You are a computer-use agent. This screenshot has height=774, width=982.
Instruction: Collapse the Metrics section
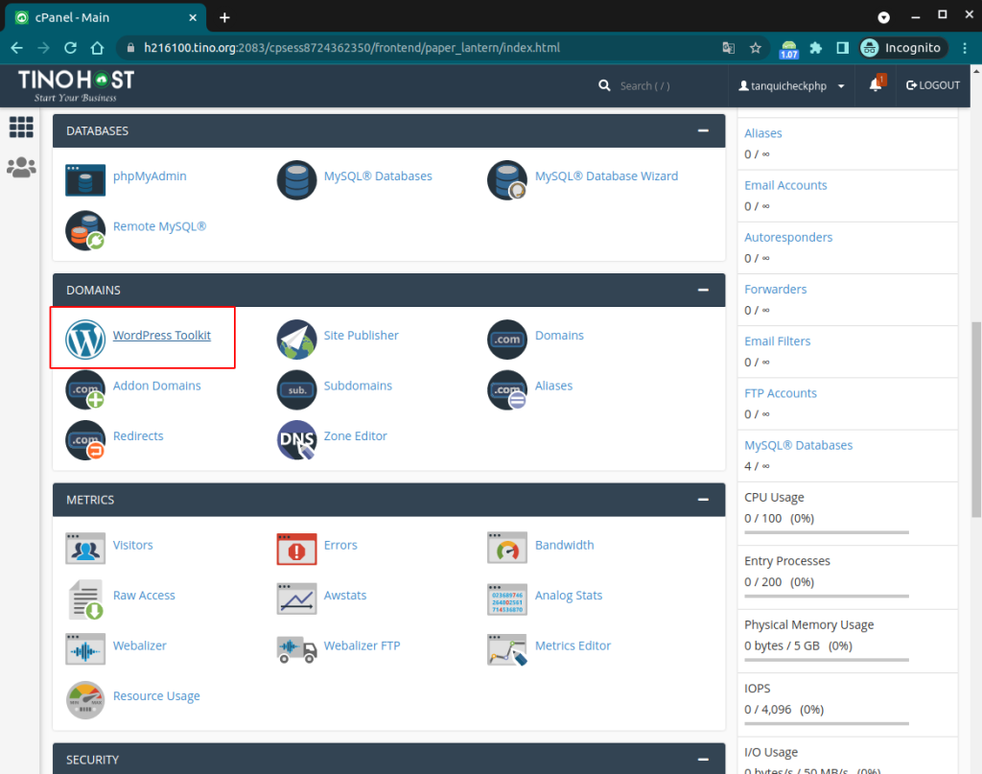703,500
